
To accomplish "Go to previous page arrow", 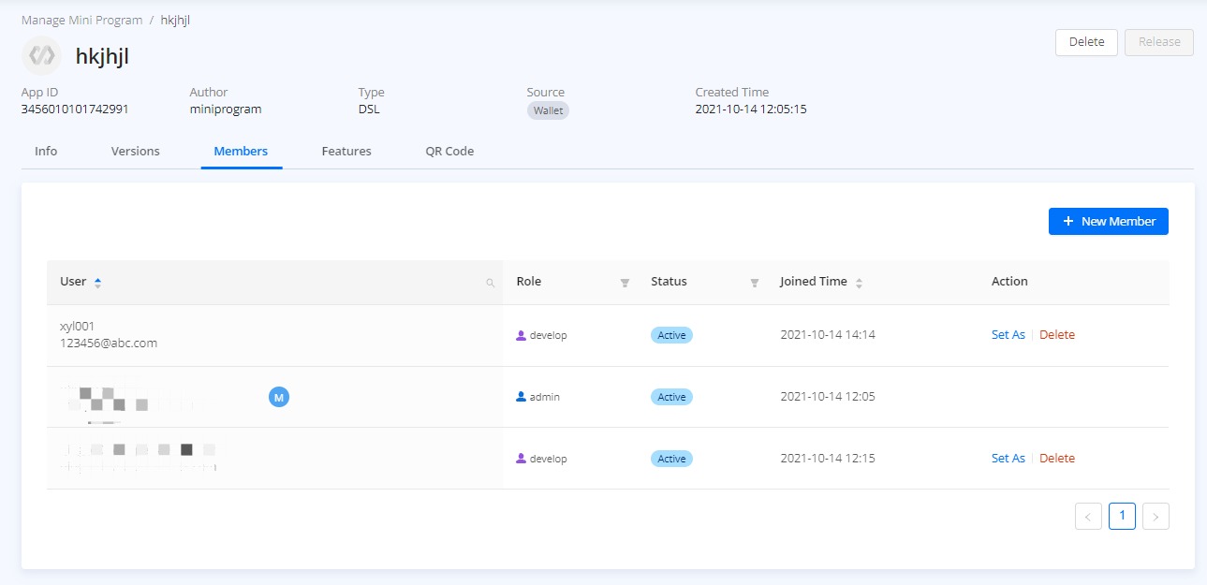I will tap(1088, 517).
